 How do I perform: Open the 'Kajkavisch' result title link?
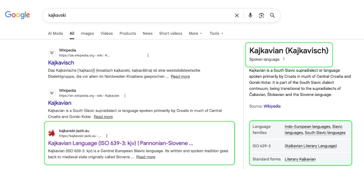(x=61, y=62)
